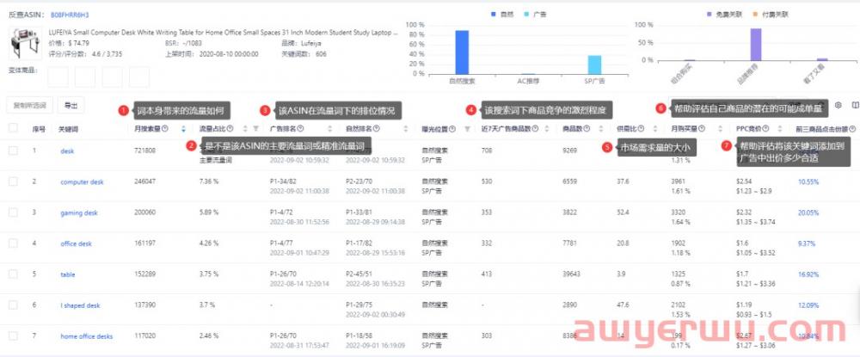Sort the table by 商品数
This screenshot has height=357, width=860.
602,129
